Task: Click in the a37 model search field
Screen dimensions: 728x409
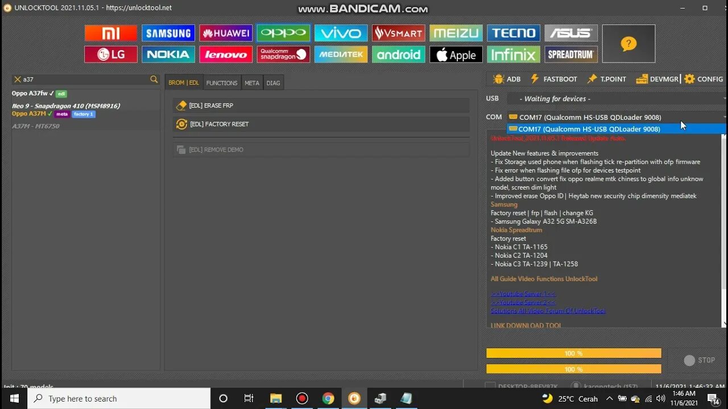Action: 85,80
